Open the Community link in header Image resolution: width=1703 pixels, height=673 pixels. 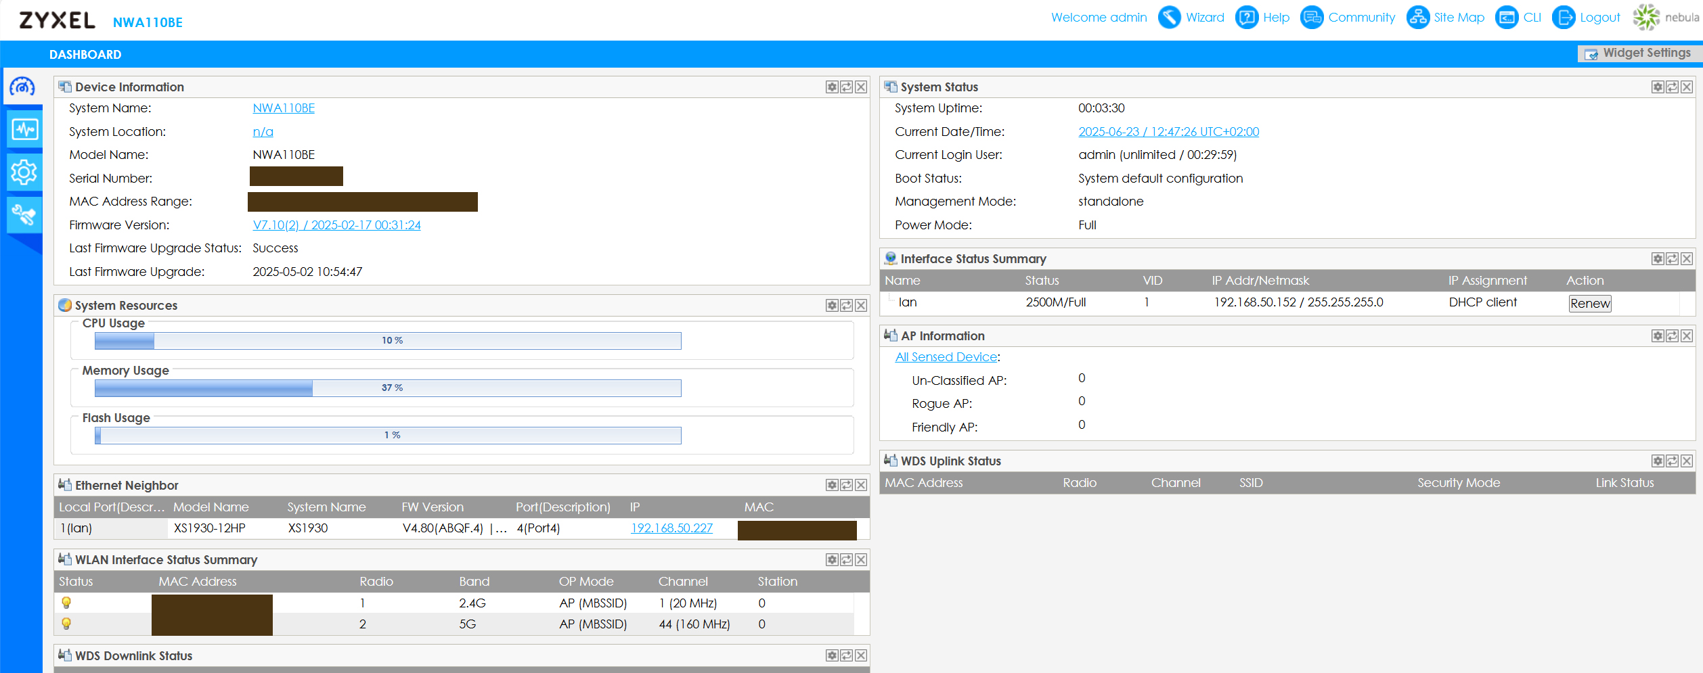pos(1348,18)
